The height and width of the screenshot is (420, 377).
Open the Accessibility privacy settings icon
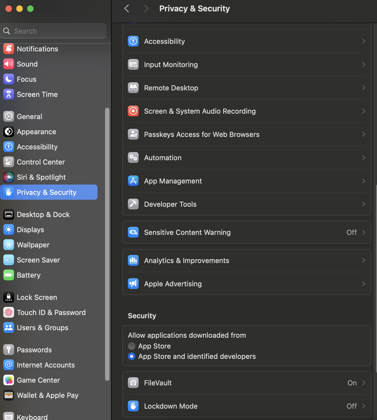point(133,41)
